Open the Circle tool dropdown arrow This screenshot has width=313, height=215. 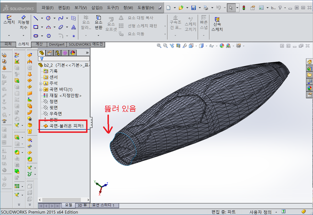point(54,18)
